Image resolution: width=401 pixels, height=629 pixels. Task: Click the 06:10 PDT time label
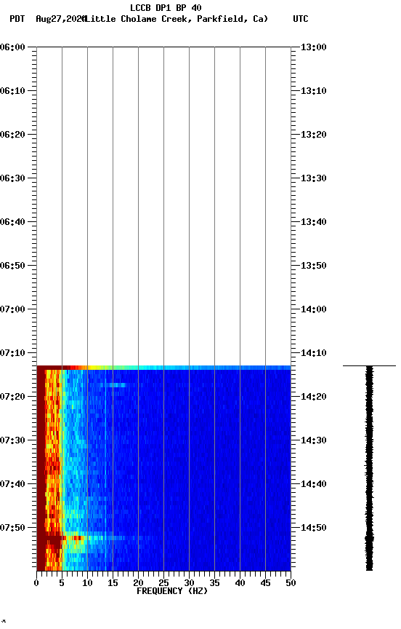(12, 91)
